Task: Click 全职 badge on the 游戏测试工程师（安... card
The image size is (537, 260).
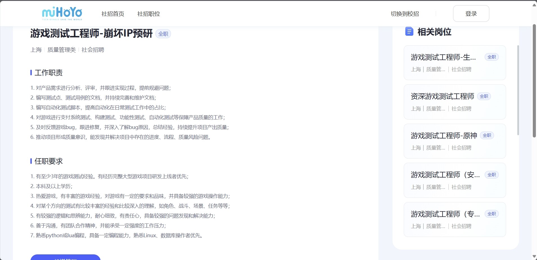Action: (x=491, y=175)
